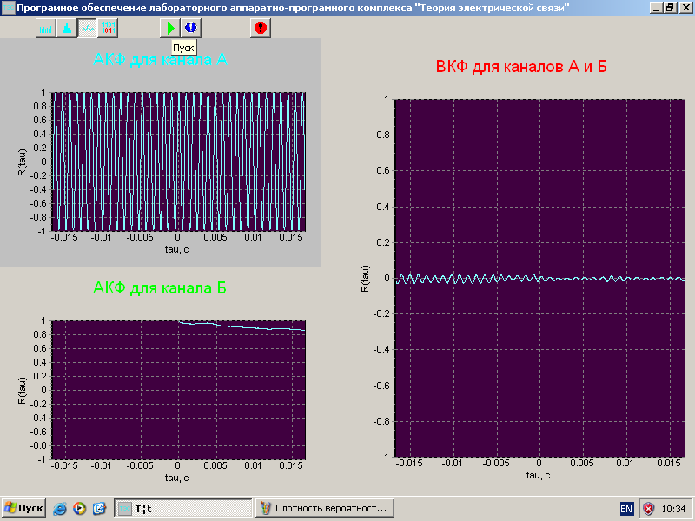
Task: Select the histogram distribution mode icon
Action: click(67, 29)
